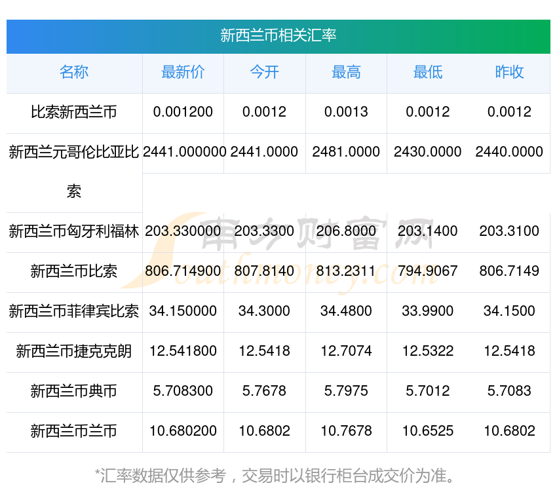Click latest price 10.680200
Screen dimensions: 557x496
pos(183,431)
